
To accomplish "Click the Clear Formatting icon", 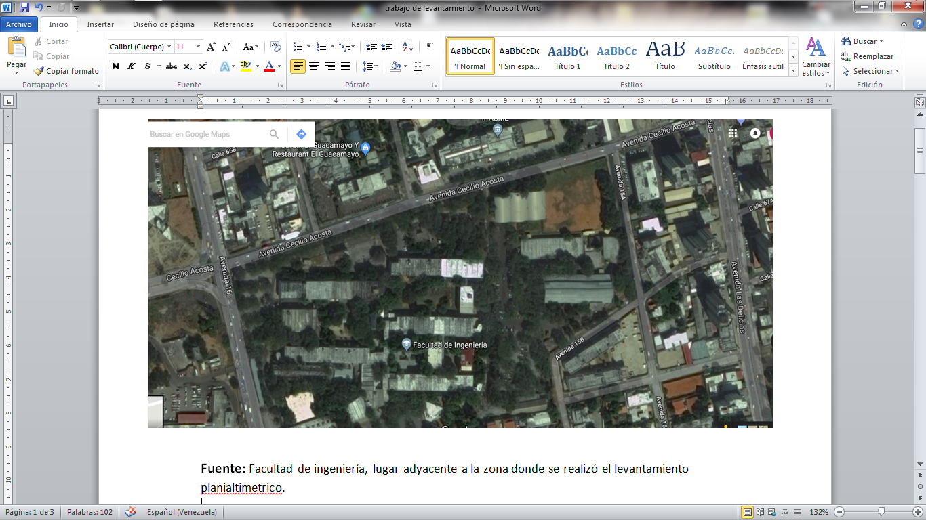I will pyautogui.click(x=275, y=47).
